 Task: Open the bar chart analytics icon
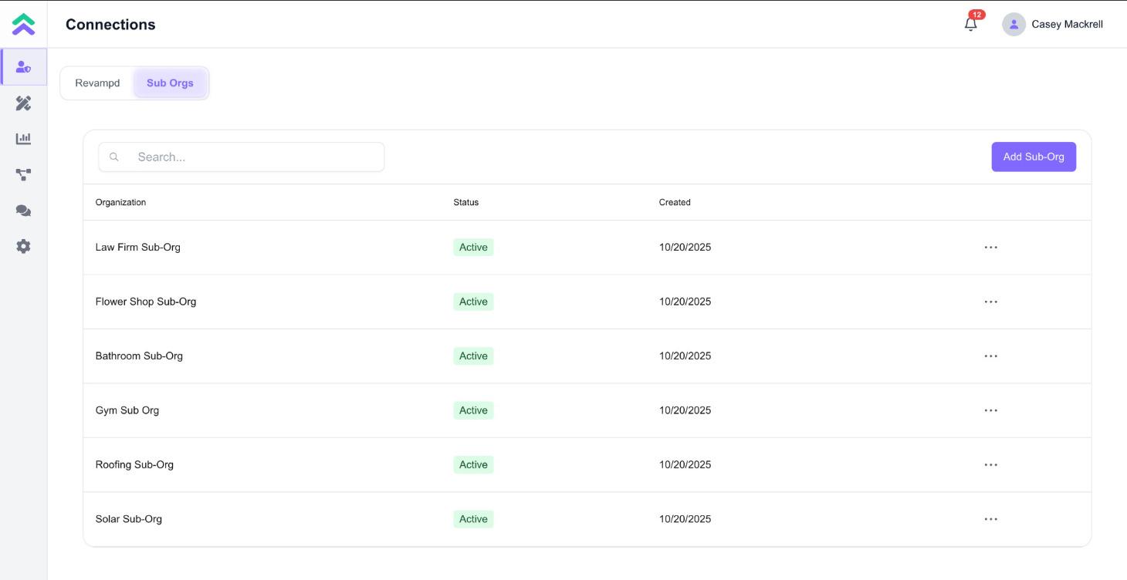(23, 139)
